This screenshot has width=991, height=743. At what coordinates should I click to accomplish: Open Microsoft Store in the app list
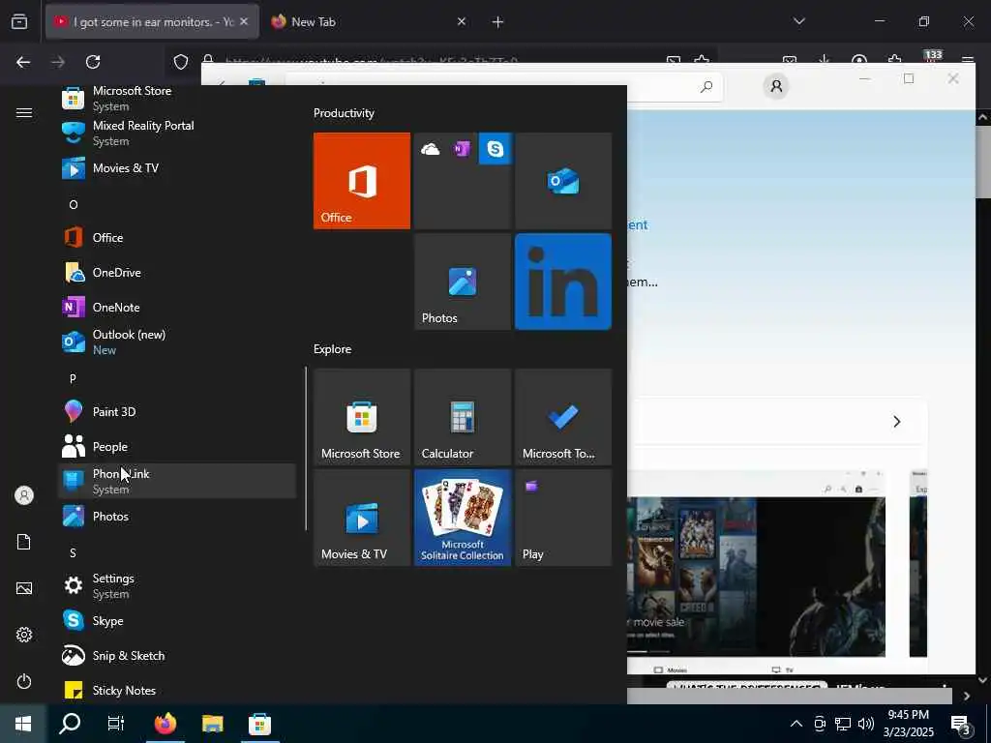click(x=177, y=98)
